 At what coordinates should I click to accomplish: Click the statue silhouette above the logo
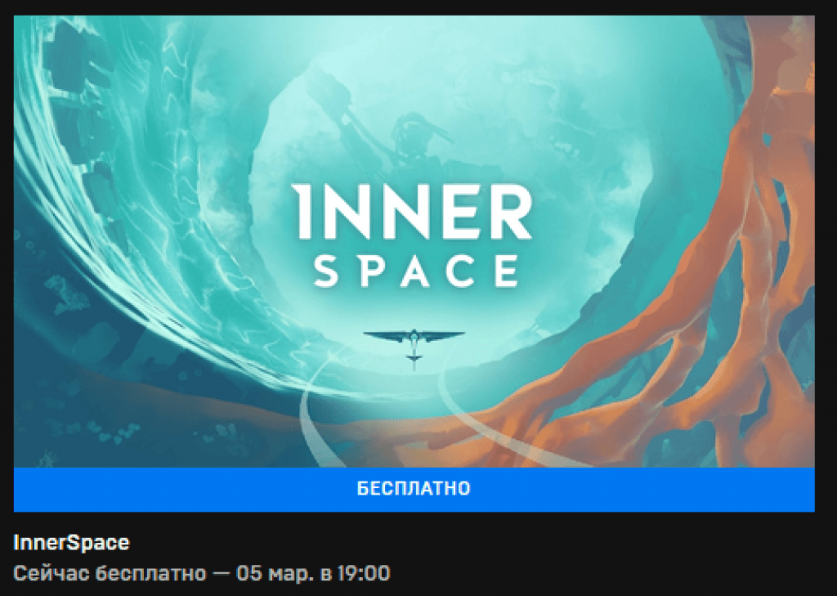(405, 139)
